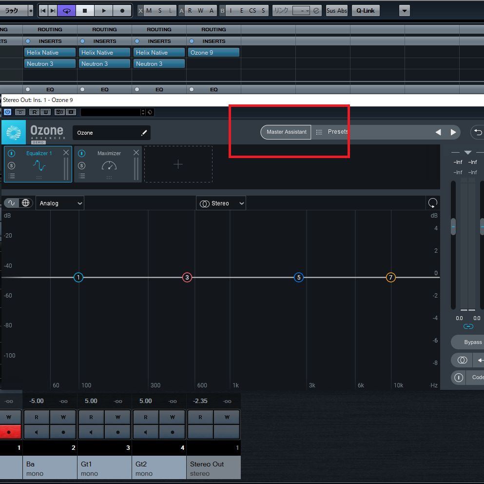Open the ROUTING section of the Stereo Out channel
Image resolution: width=484 pixels, height=484 pixels.
[213, 29]
